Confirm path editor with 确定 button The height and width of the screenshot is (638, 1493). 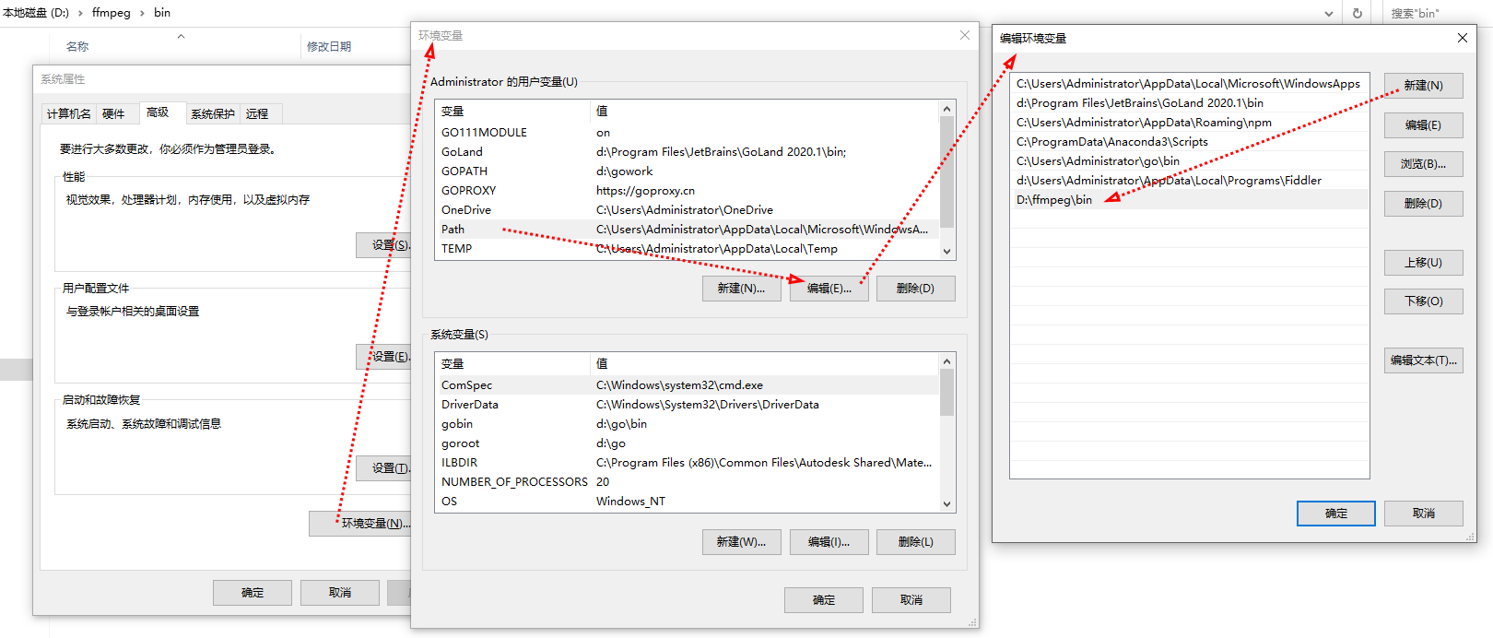pyautogui.click(x=1335, y=514)
